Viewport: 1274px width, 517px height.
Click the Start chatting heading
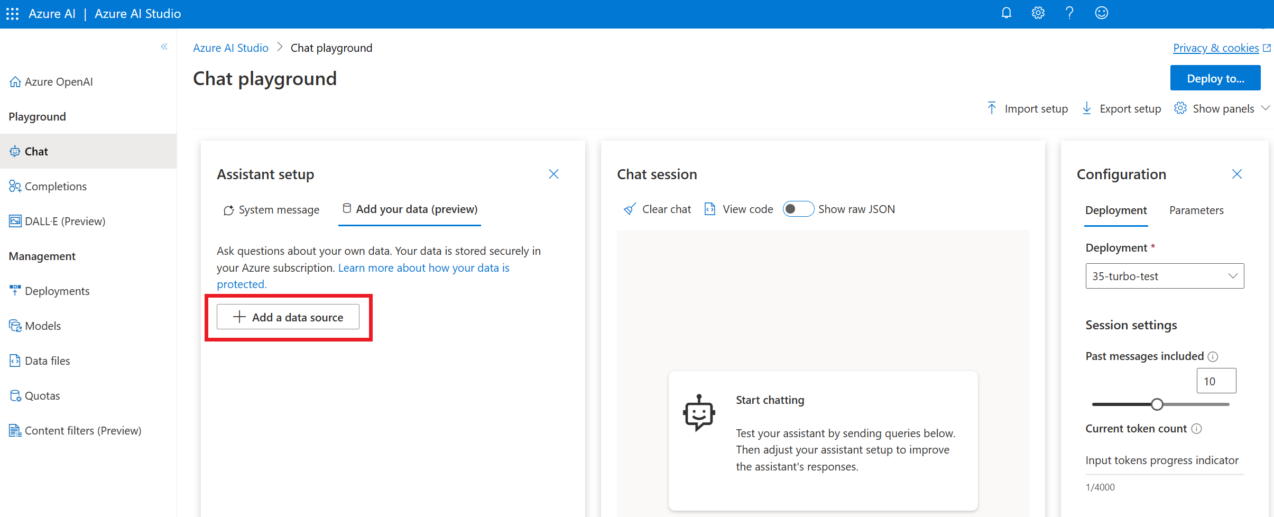(770, 400)
